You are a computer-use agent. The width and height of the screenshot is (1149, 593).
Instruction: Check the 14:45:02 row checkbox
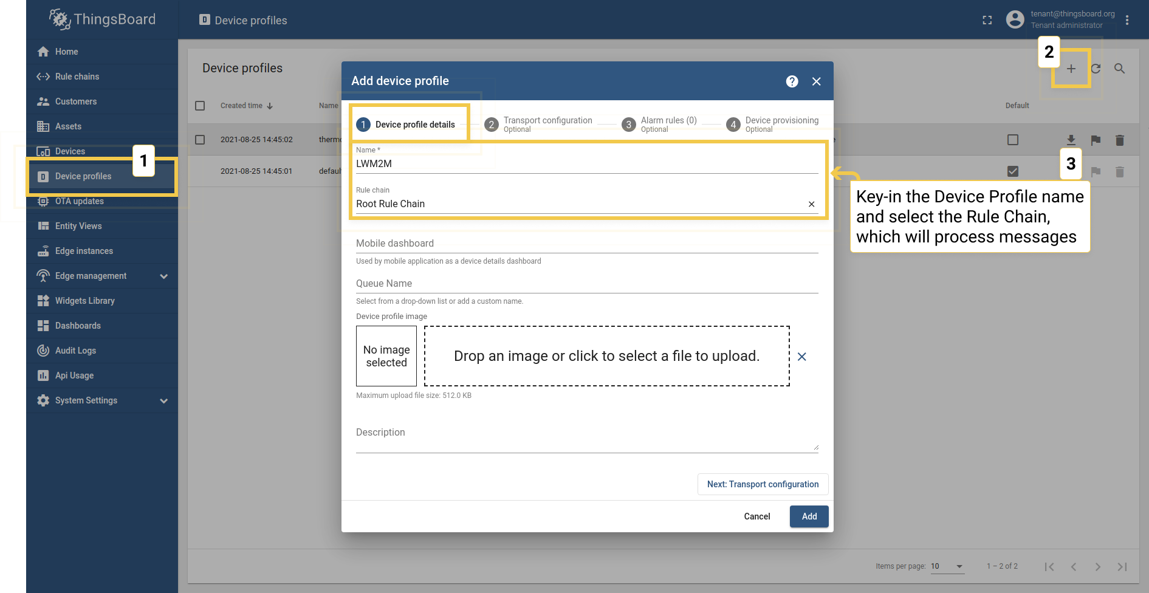click(200, 140)
